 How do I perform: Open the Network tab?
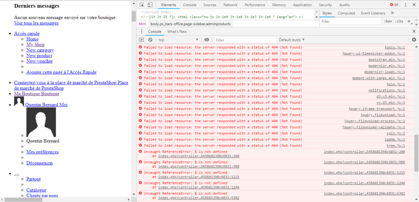[230, 5]
